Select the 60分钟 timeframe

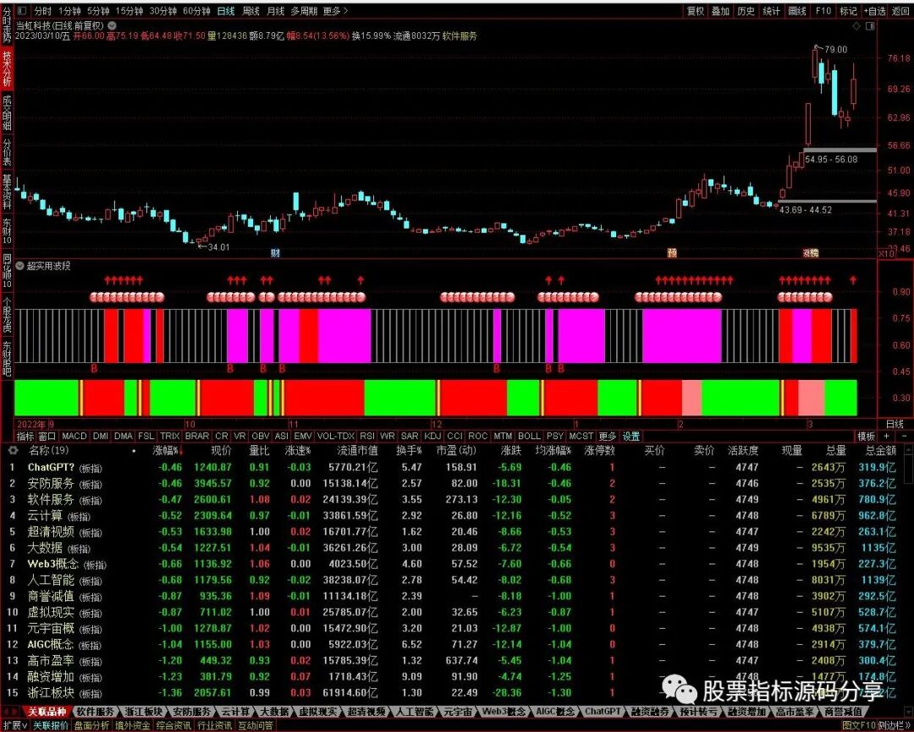[x=197, y=11]
